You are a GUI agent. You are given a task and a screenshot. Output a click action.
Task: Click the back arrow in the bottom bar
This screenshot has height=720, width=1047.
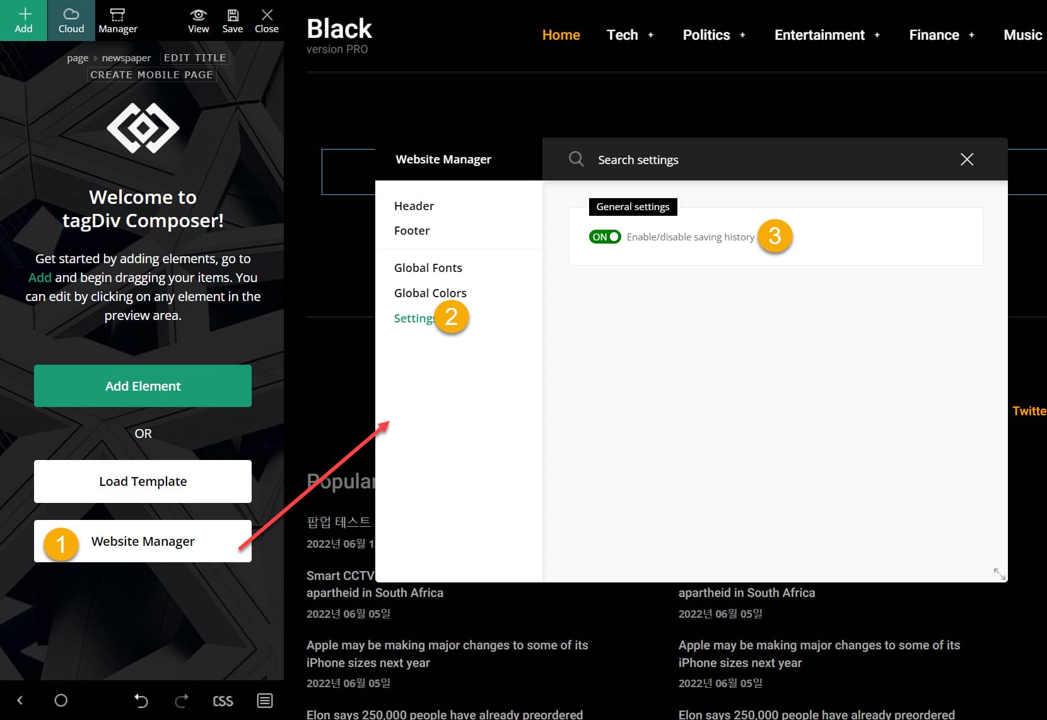point(20,700)
